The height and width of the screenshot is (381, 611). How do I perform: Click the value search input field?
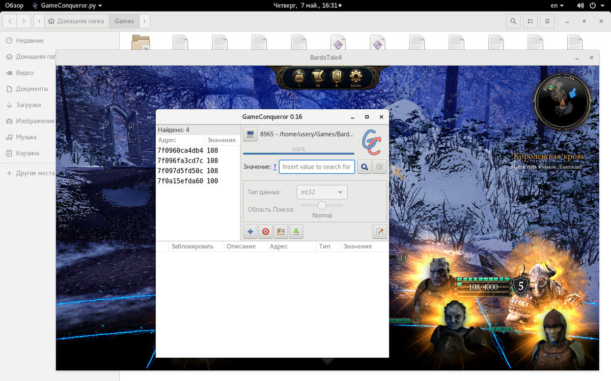click(317, 167)
